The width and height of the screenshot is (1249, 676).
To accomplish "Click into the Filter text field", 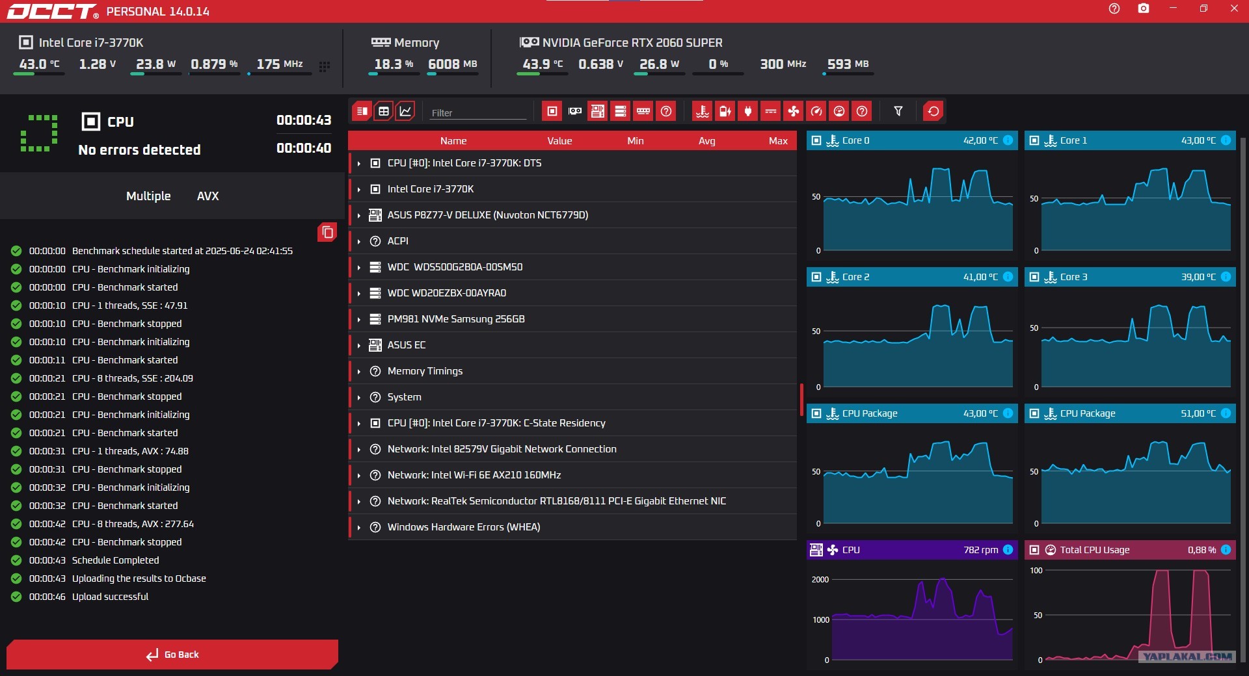I will 478,112.
